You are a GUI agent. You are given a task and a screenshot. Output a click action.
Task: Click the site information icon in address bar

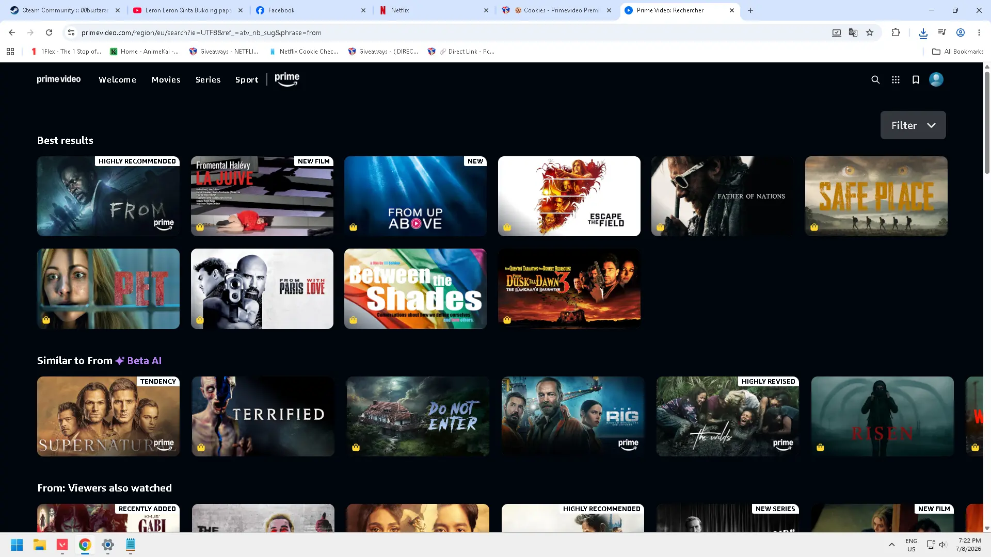point(71,32)
